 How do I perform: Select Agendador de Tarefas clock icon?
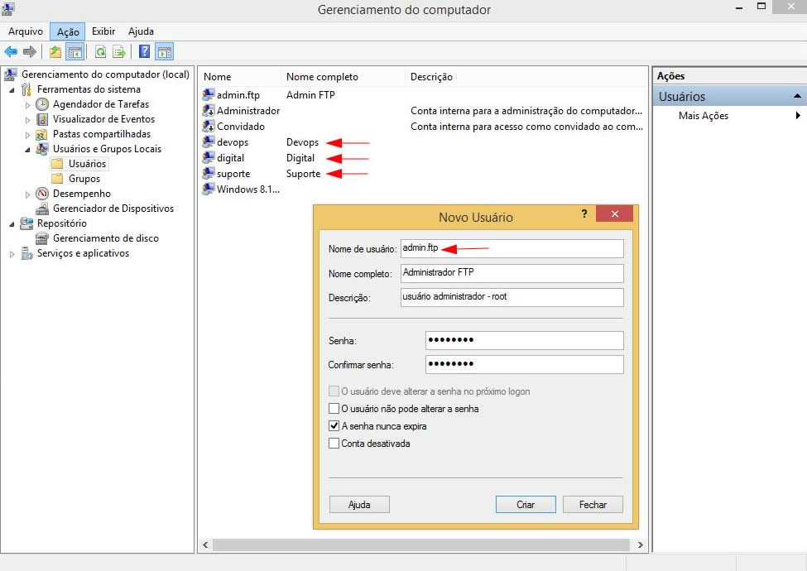pyautogui.click(x=43, y=104)
